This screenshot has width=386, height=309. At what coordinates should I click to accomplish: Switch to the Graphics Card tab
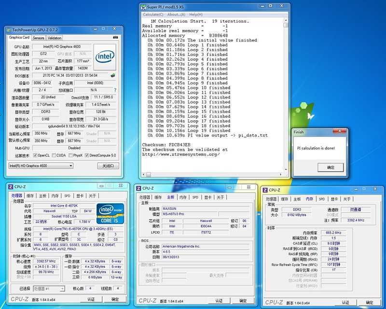pos(19,38)
